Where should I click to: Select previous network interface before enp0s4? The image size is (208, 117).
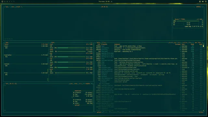84,84
